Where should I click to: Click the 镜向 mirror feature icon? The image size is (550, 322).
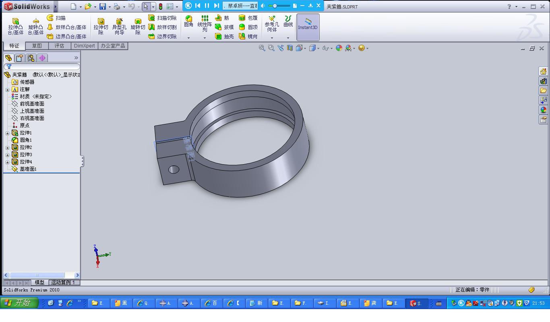point(248,37)
